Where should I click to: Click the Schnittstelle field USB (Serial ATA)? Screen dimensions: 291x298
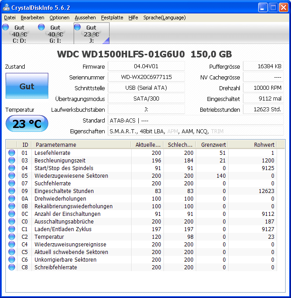(146, 88)
